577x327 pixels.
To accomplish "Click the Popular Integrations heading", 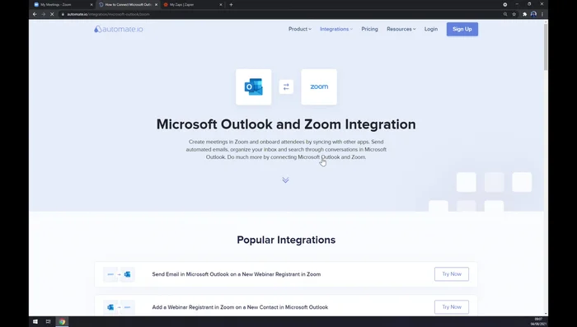I will point(286,240).
